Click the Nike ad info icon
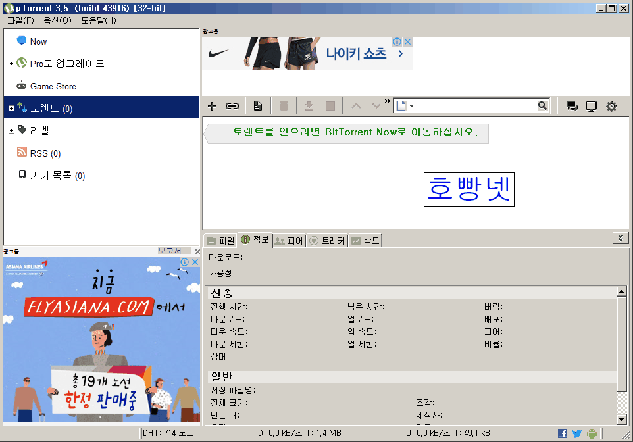The width and height of the screenshot is (633, 442). pos(397,41)
